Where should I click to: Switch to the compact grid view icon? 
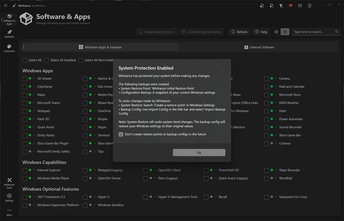click(276, 32)
